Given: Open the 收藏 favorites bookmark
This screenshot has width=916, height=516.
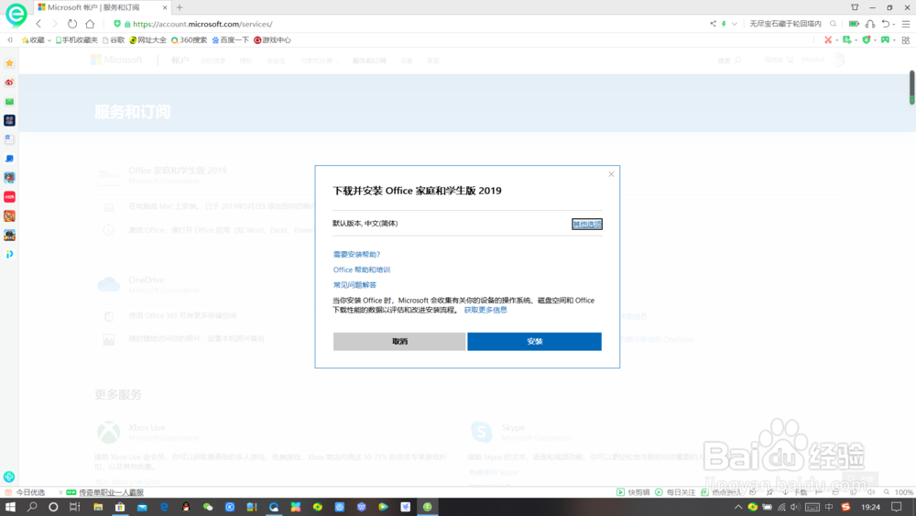Looking at the screenshot, I should click(33, 39).
